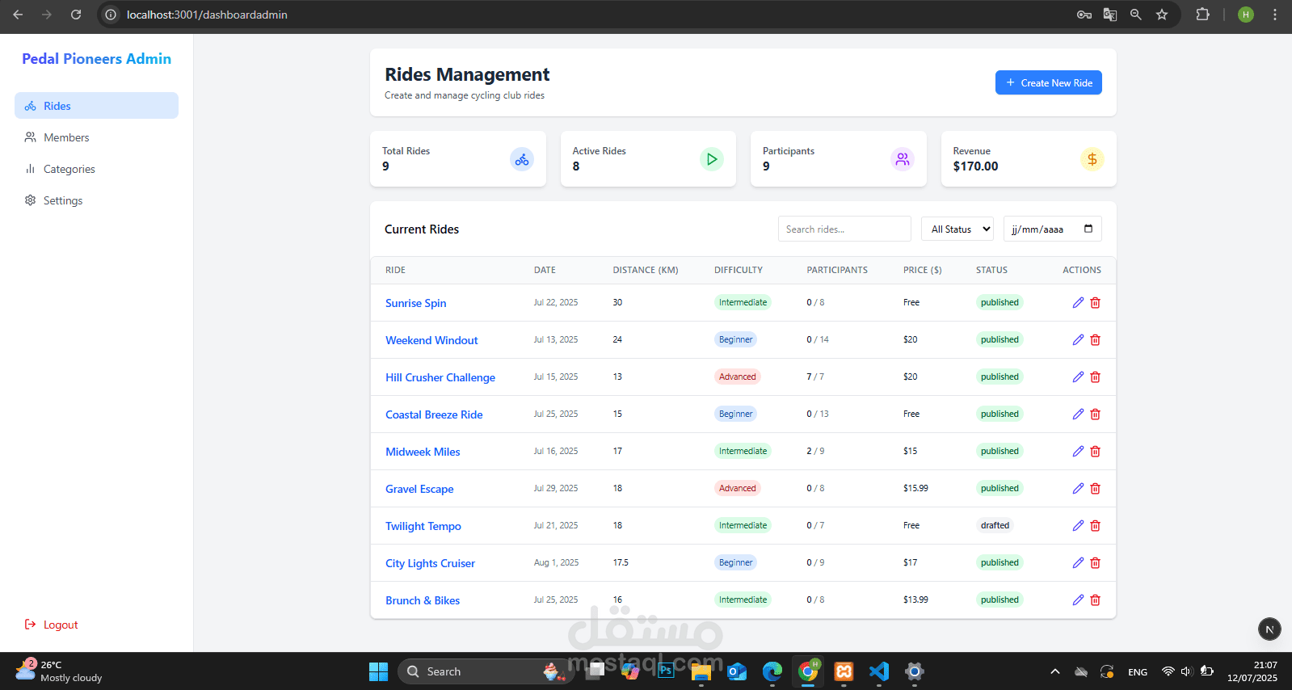This screenshot has height=690, width=1292.
Task: Open the Windows Start menu
Action: (x=378, y=671)
